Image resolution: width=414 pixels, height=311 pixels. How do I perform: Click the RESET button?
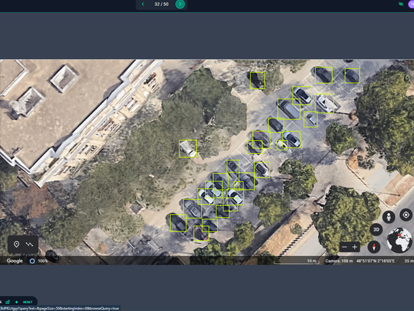coord(27,301)
